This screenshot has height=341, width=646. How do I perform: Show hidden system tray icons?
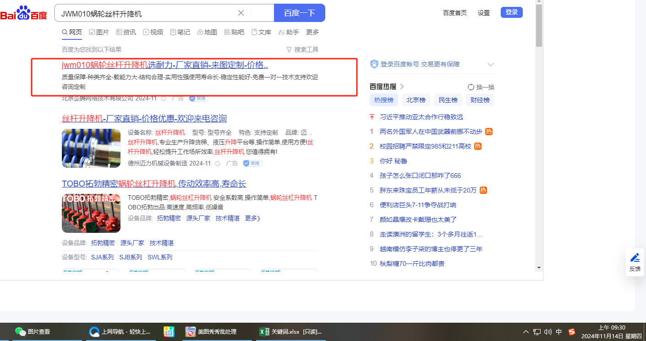(526, 332)
